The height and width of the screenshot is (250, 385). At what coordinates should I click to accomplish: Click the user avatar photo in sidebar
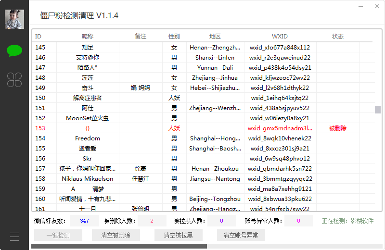(14, 19)
